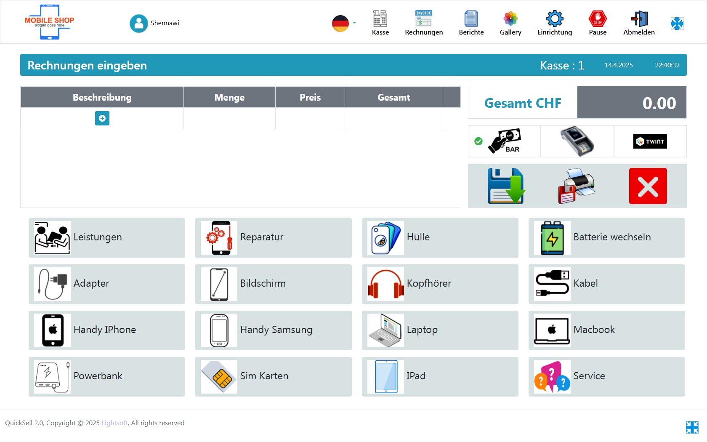
Task: Open Einrichtung settings gear
Action: pyautogui.click(x=554, y=23)
